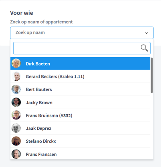This screenshot has height=167, width=161.
Task: Click Frans Bruinsma's avatar
Action: [16, 115]
